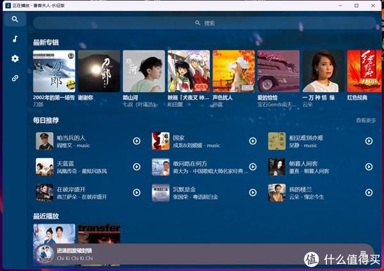Play the track 相见难别亦难
This screenshot has height=271, width=384.
coord(368,141)
